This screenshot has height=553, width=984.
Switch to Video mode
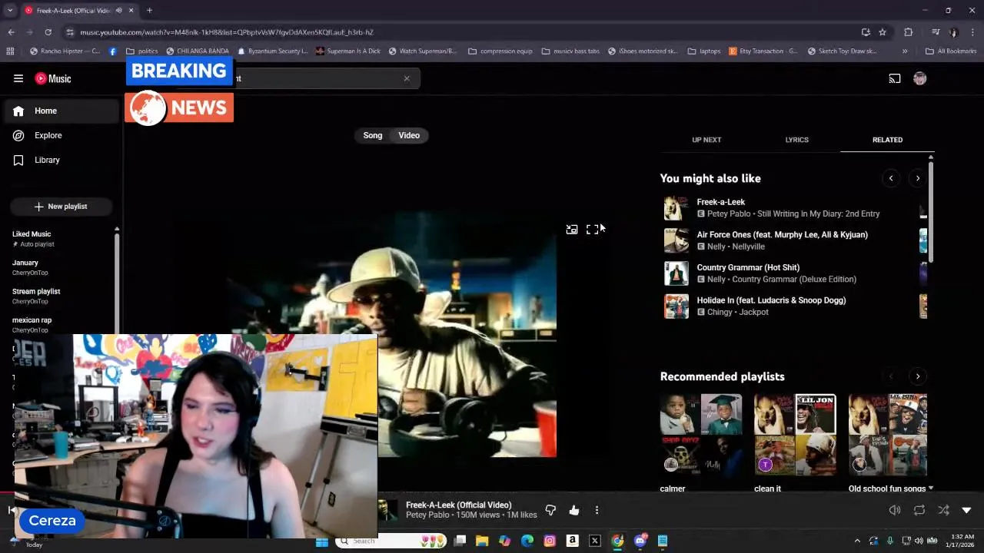tap(409, 135)
